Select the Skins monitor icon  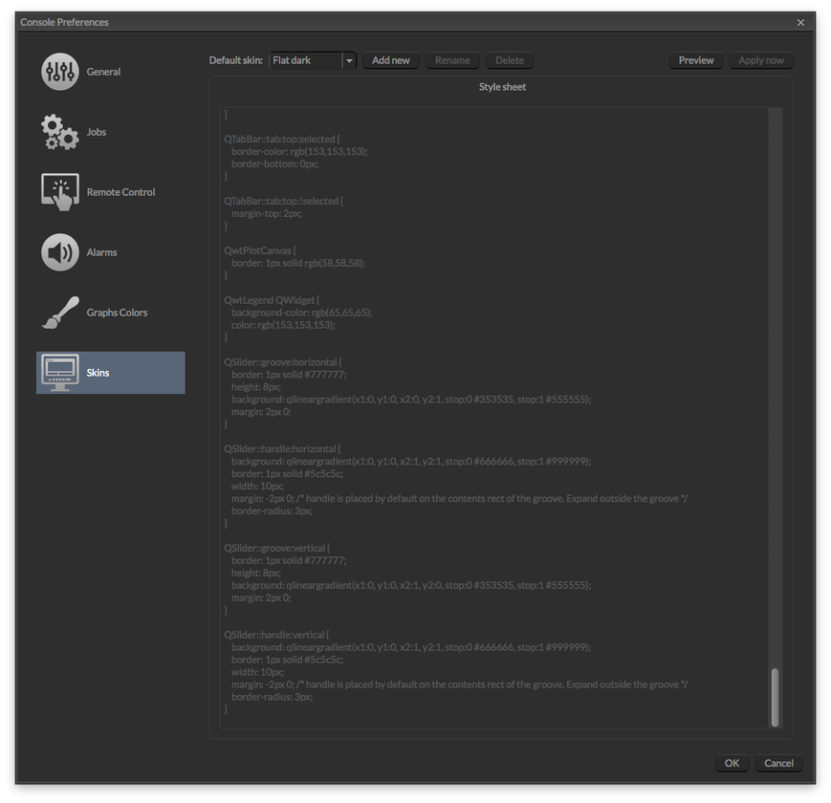pyautogui.click(x=59, y=372)
